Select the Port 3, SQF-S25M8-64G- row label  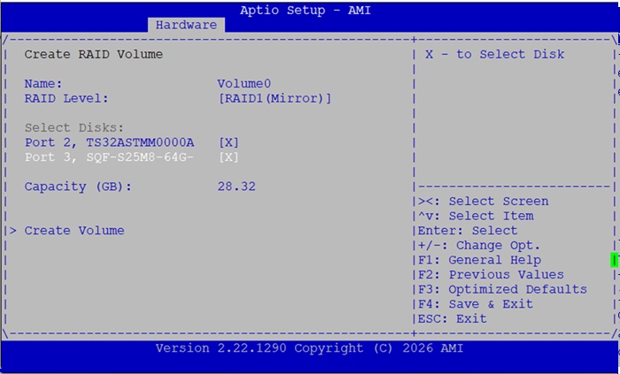[110, 157]
